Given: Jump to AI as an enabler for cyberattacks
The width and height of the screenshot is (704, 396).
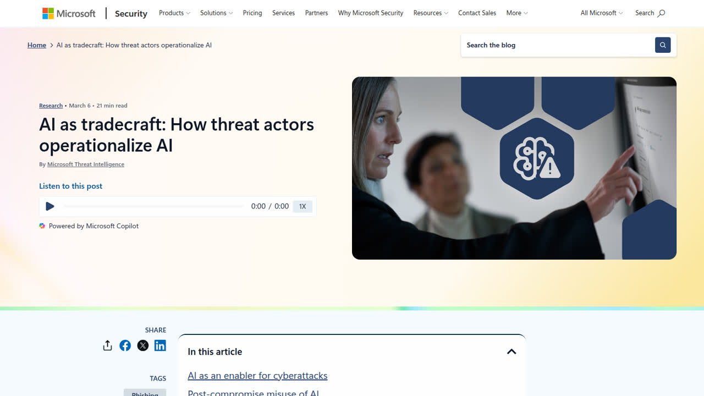Looking at the screenshot, I should [257, 376].
